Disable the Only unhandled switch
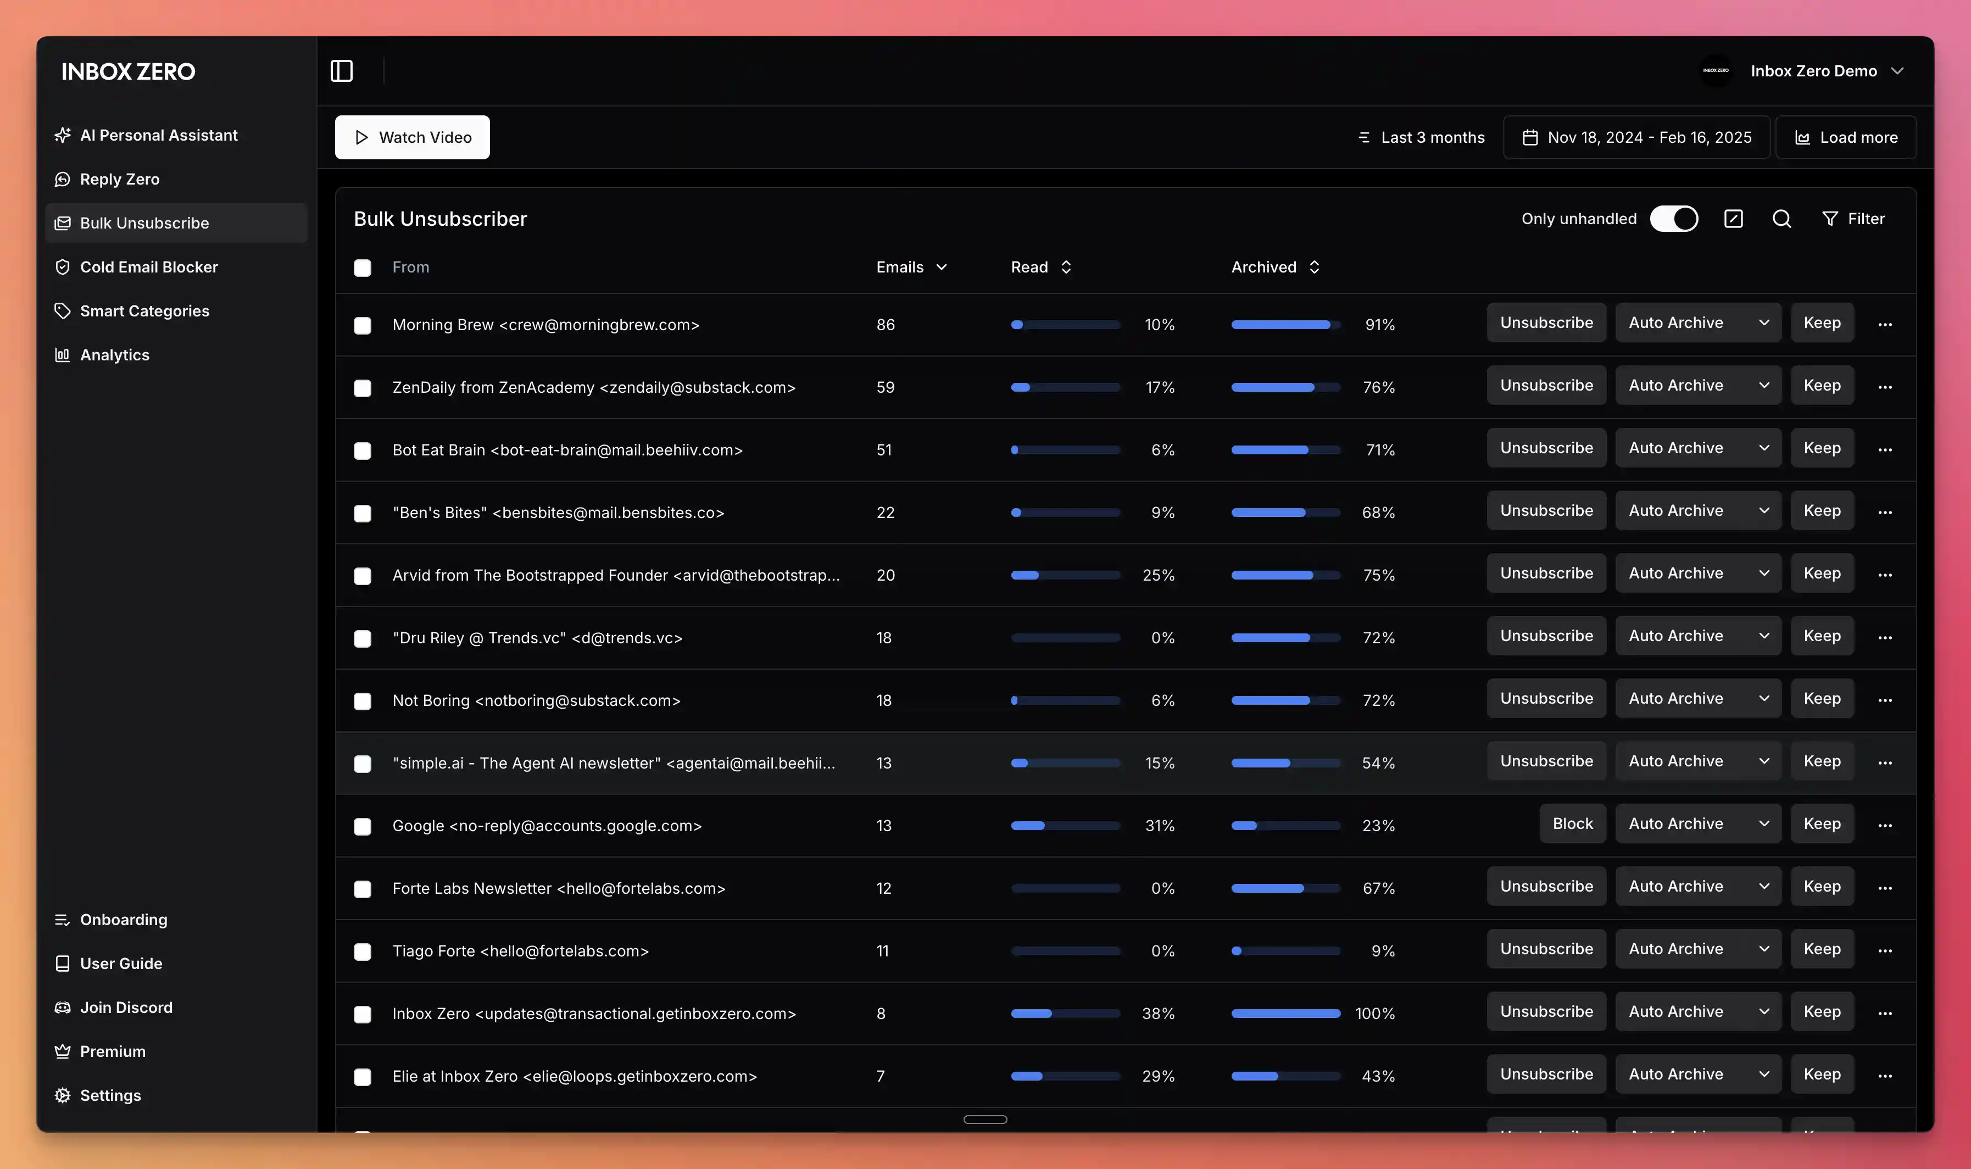The height and width of the screenshot is (1169, 1971). coord(1673,219)
